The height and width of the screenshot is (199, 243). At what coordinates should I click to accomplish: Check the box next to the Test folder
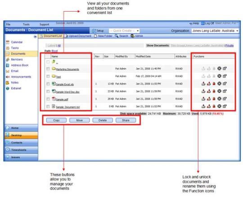[x=48, y=77]
